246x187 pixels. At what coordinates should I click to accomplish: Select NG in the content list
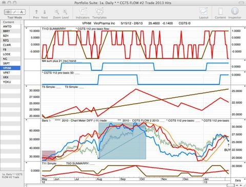(10, 59)
